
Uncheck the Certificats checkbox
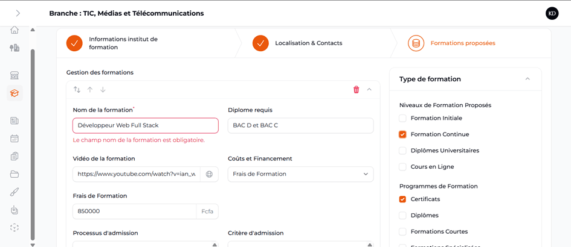click(402, 199)
